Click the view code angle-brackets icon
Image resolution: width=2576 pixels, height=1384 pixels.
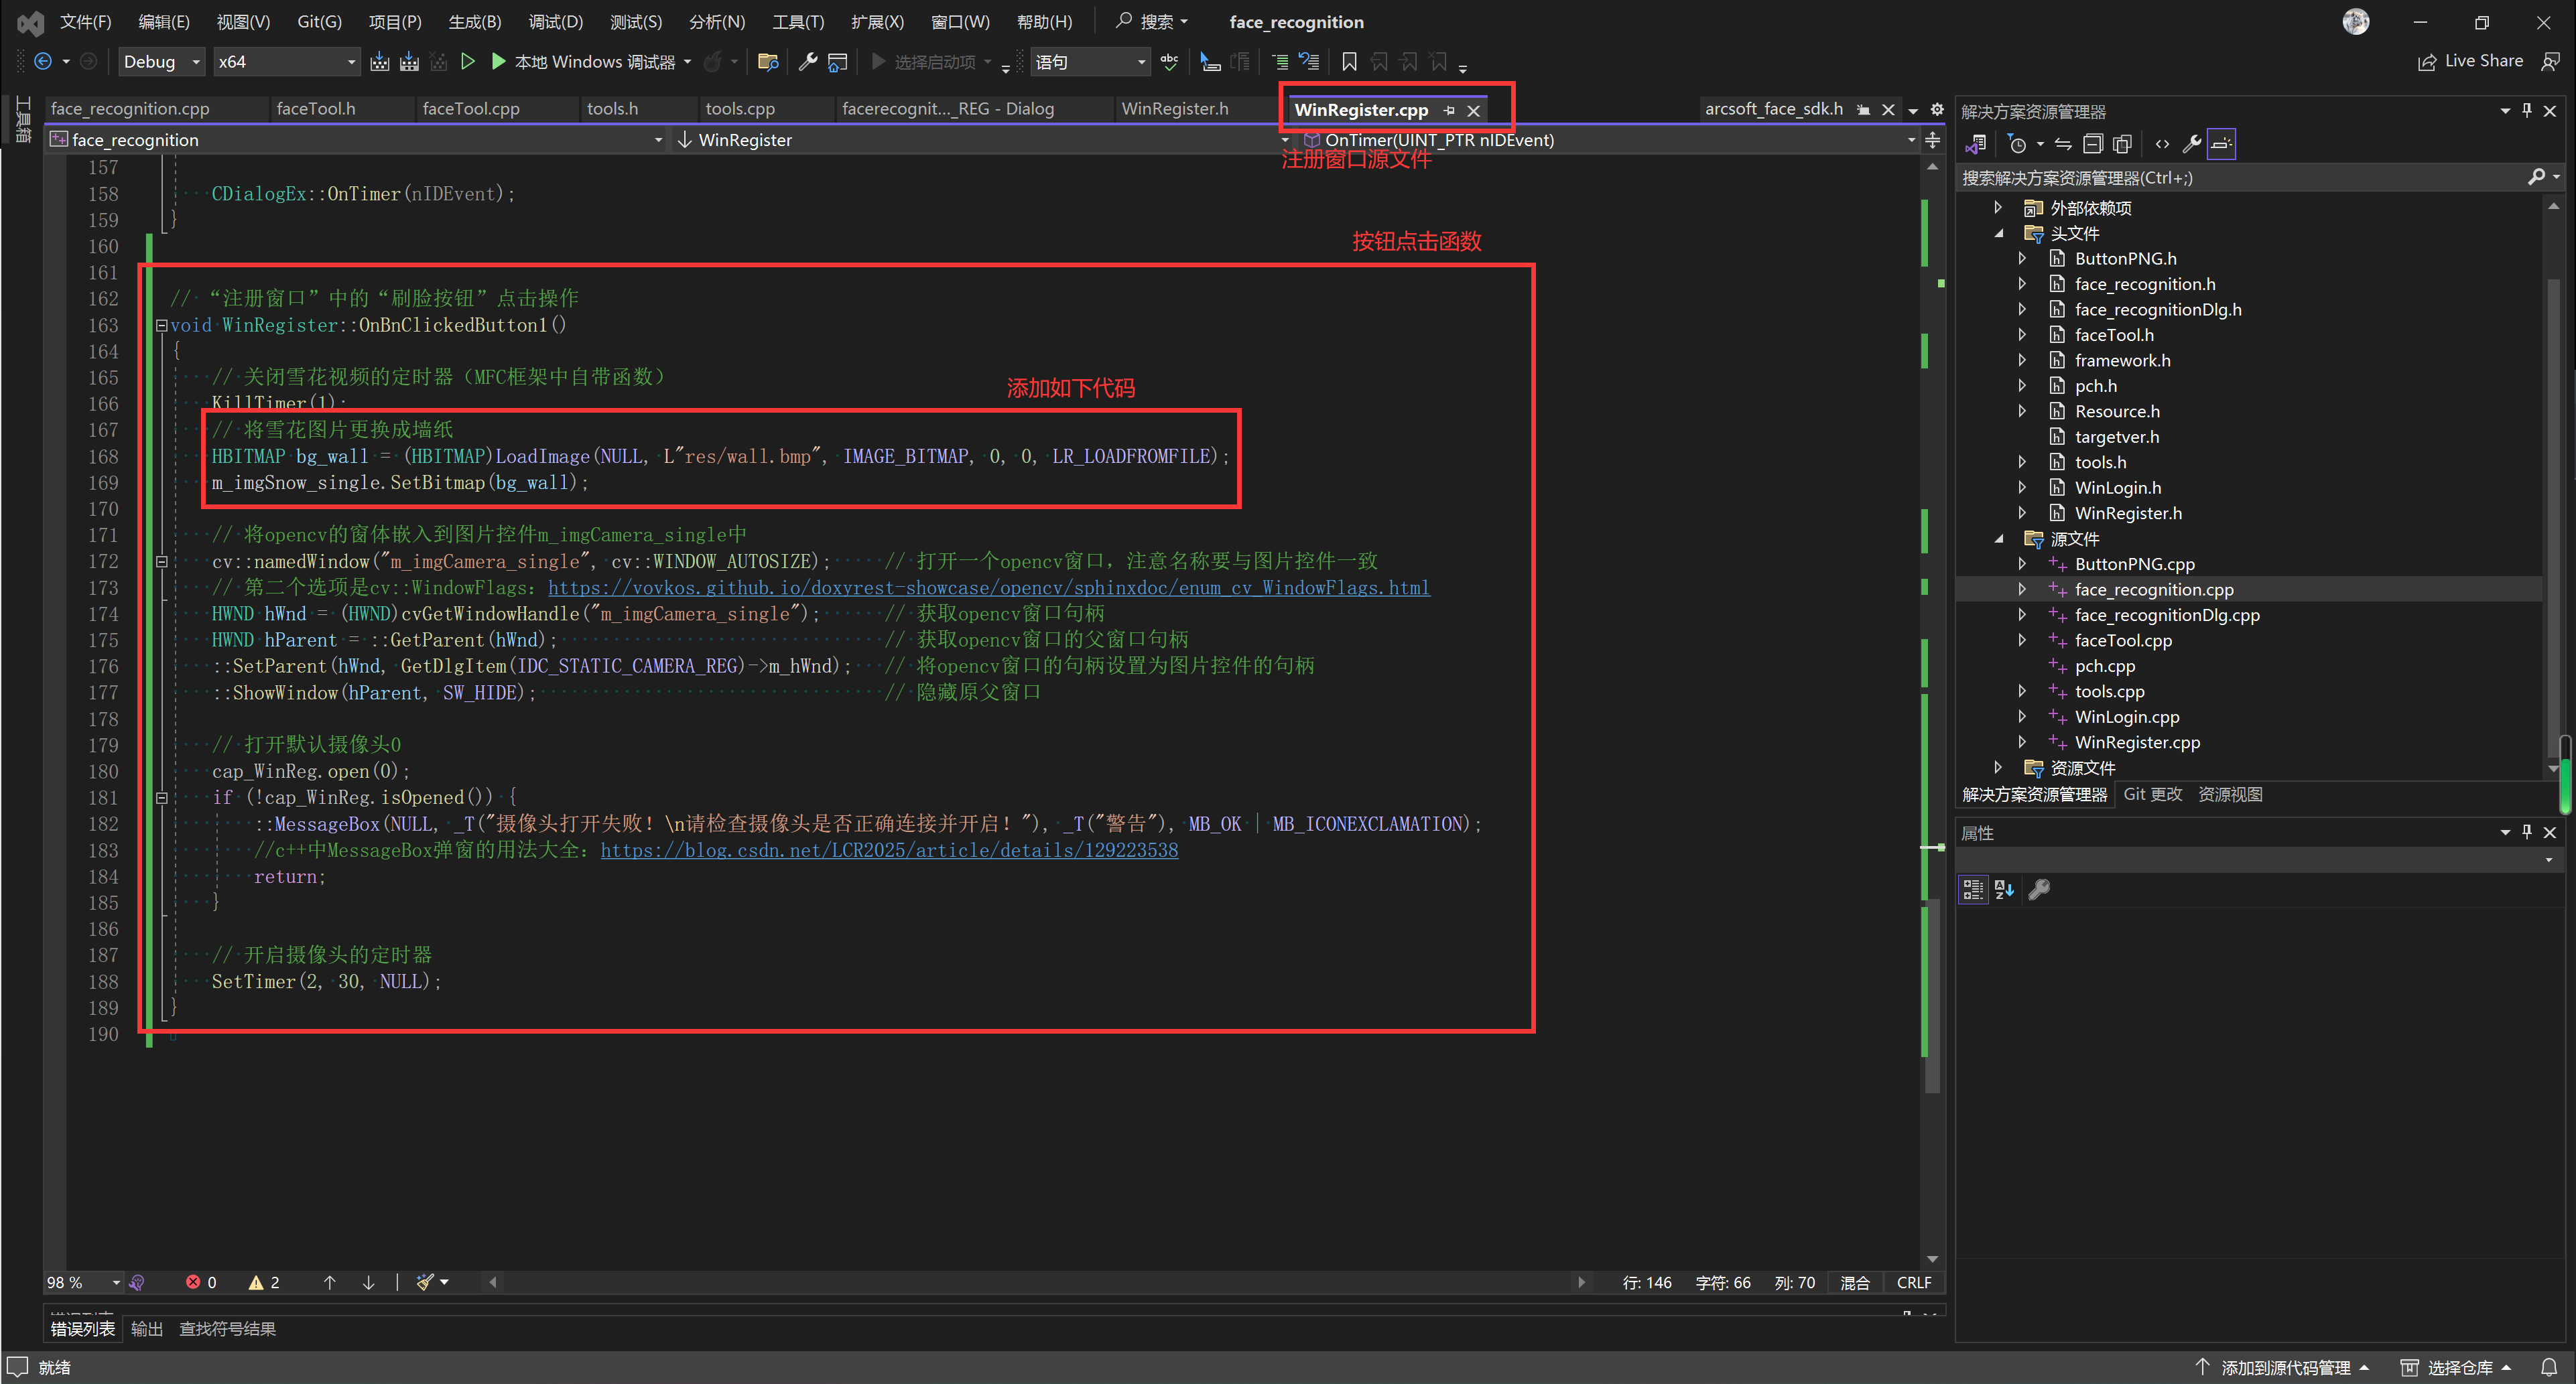click(2162, 144)
